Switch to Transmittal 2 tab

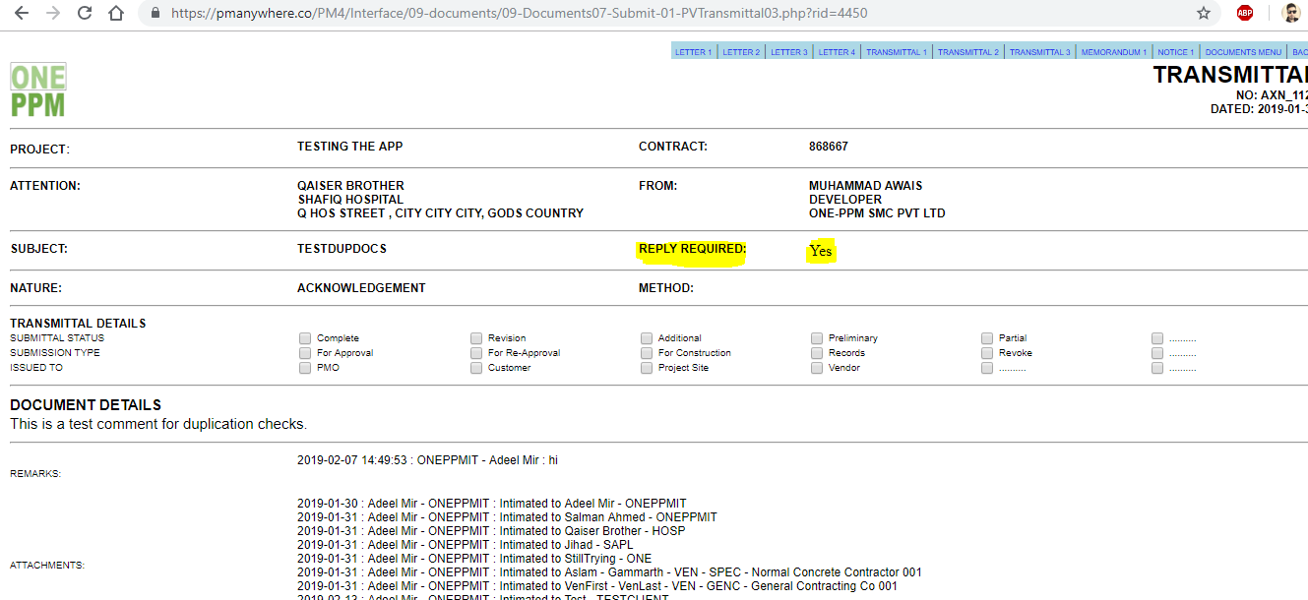tap(967, 52)
